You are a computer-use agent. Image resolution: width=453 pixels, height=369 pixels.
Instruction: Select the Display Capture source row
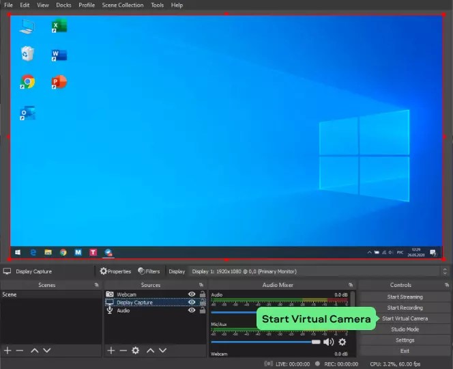pyautogui.click(x=155, y=302)
